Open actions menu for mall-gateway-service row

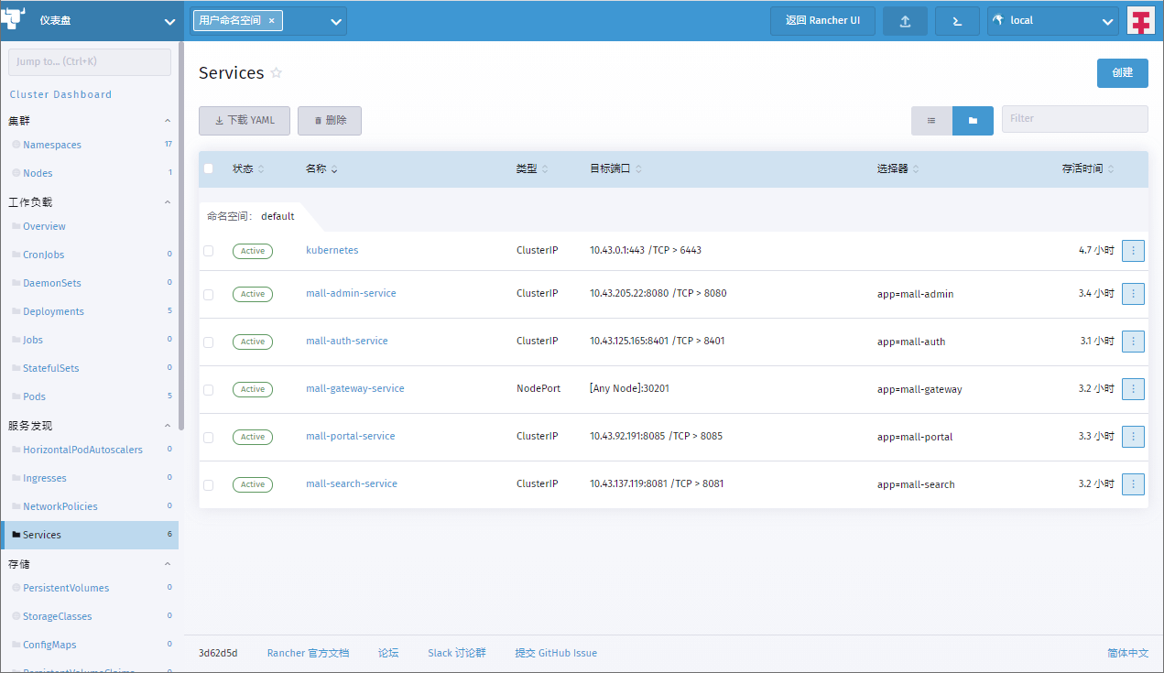1133,389
